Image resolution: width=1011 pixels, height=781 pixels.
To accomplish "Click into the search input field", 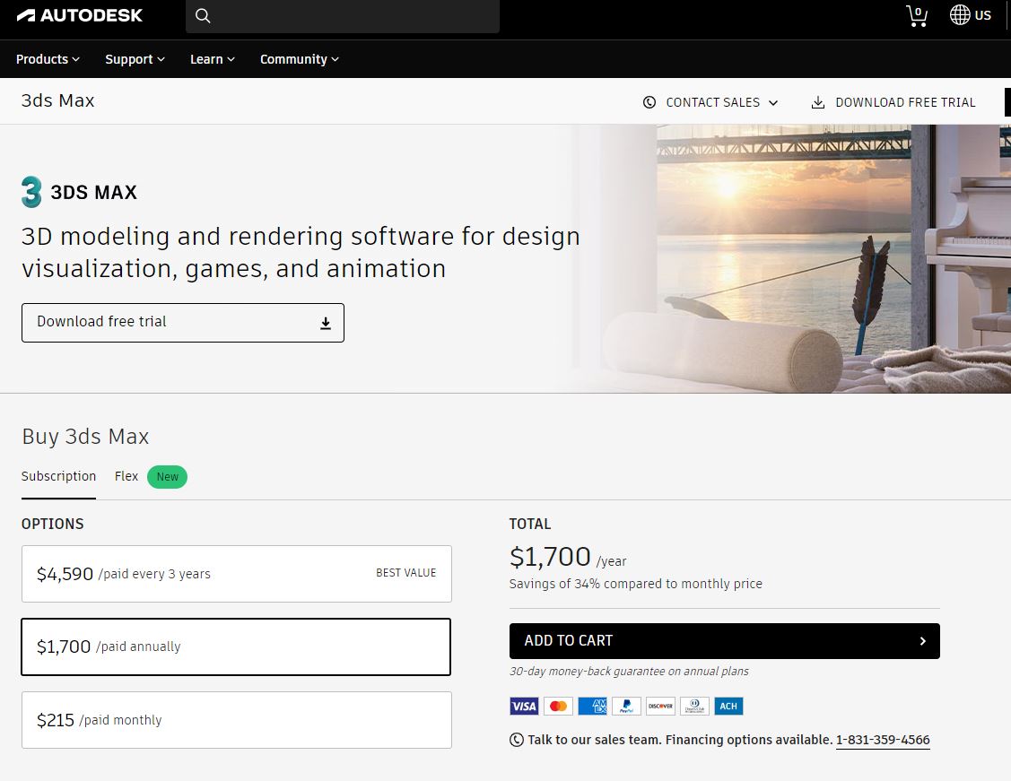I will (x=343, y=16).
